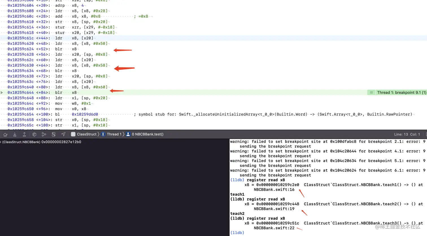
Task: Click the ClassStruct process icon in jump bar
Action: (x=73, y=134)
